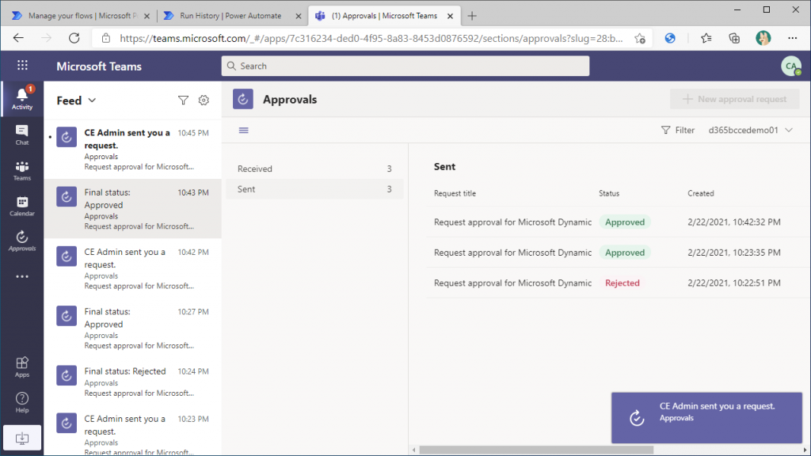The width and height of the screenshot is (811, 456).
Task: Go back in the browser
Action: click(19, 38)
